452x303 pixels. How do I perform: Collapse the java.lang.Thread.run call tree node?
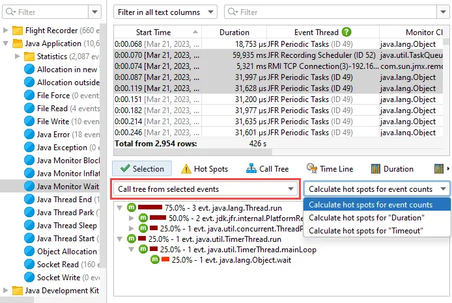(x=120, y=207)
